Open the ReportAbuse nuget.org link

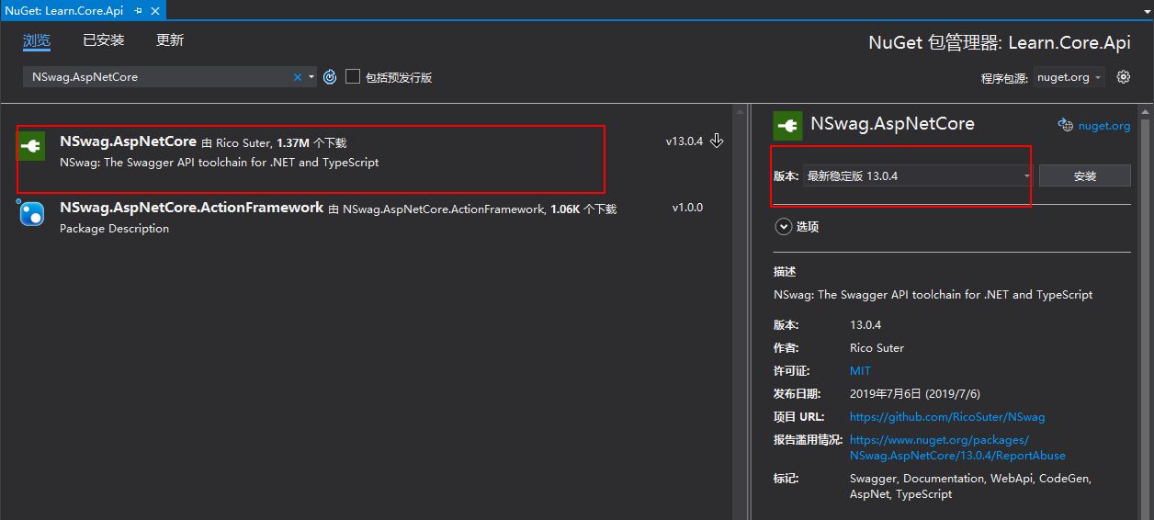[x=957, y=447]
